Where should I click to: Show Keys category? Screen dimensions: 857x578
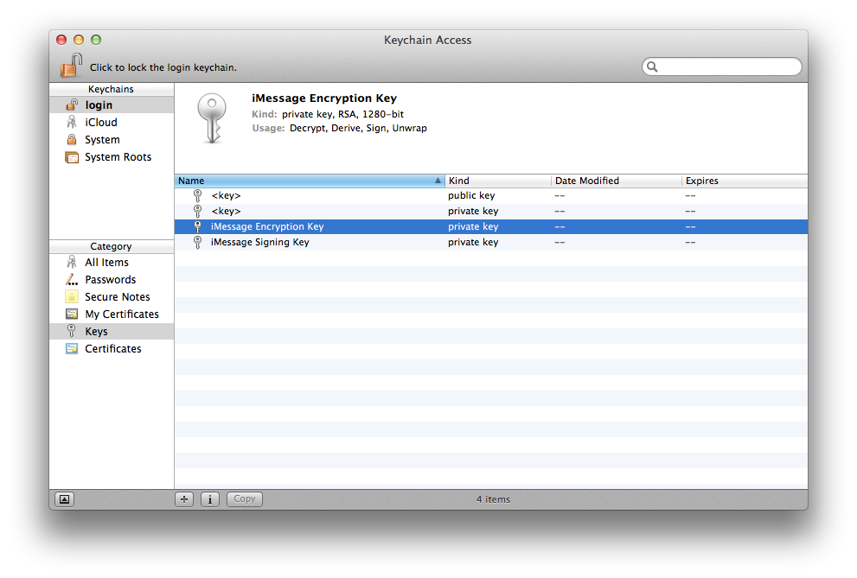112,331
